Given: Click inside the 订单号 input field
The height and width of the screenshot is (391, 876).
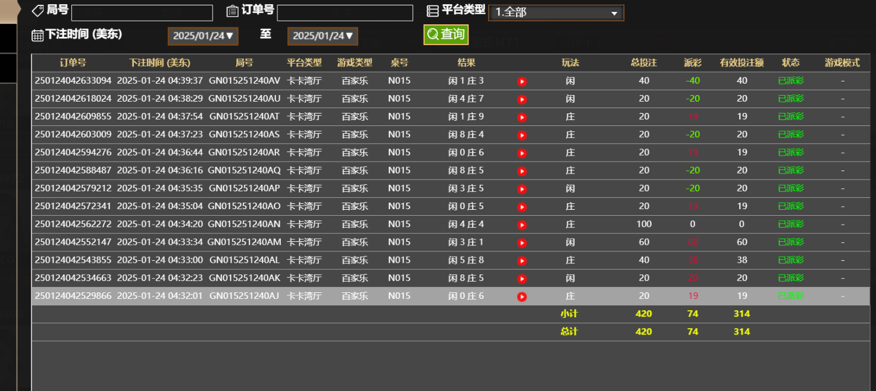Looking at the screenshot, I should [x=345, y=12].
